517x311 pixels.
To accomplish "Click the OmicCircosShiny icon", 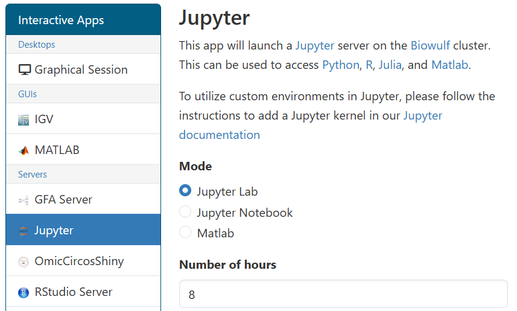I will click(x=24, y=261).
